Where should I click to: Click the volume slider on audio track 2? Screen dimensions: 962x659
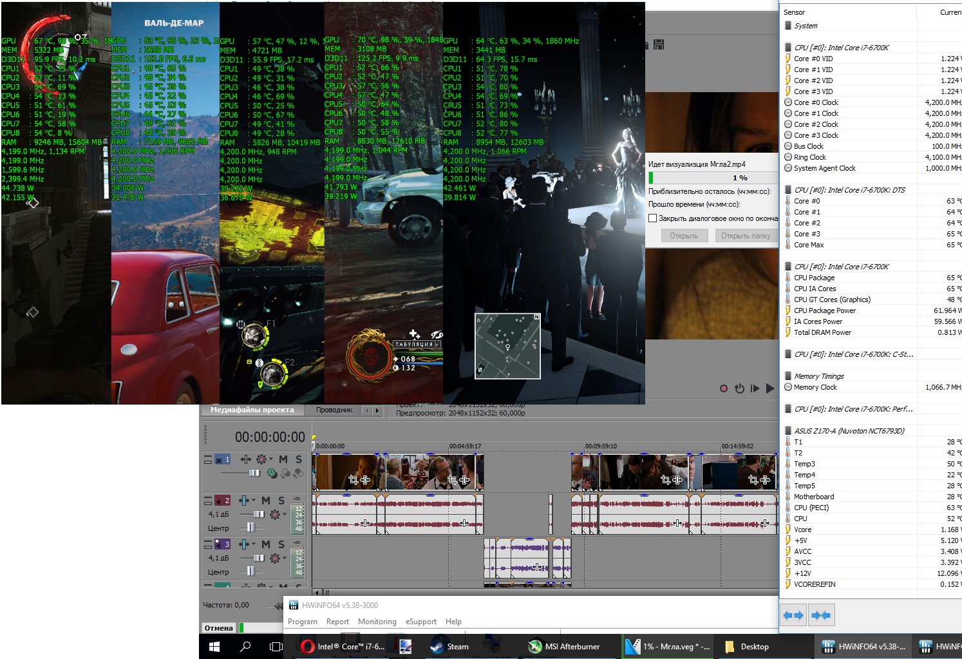pyautogui.click(x=258, y=514)
